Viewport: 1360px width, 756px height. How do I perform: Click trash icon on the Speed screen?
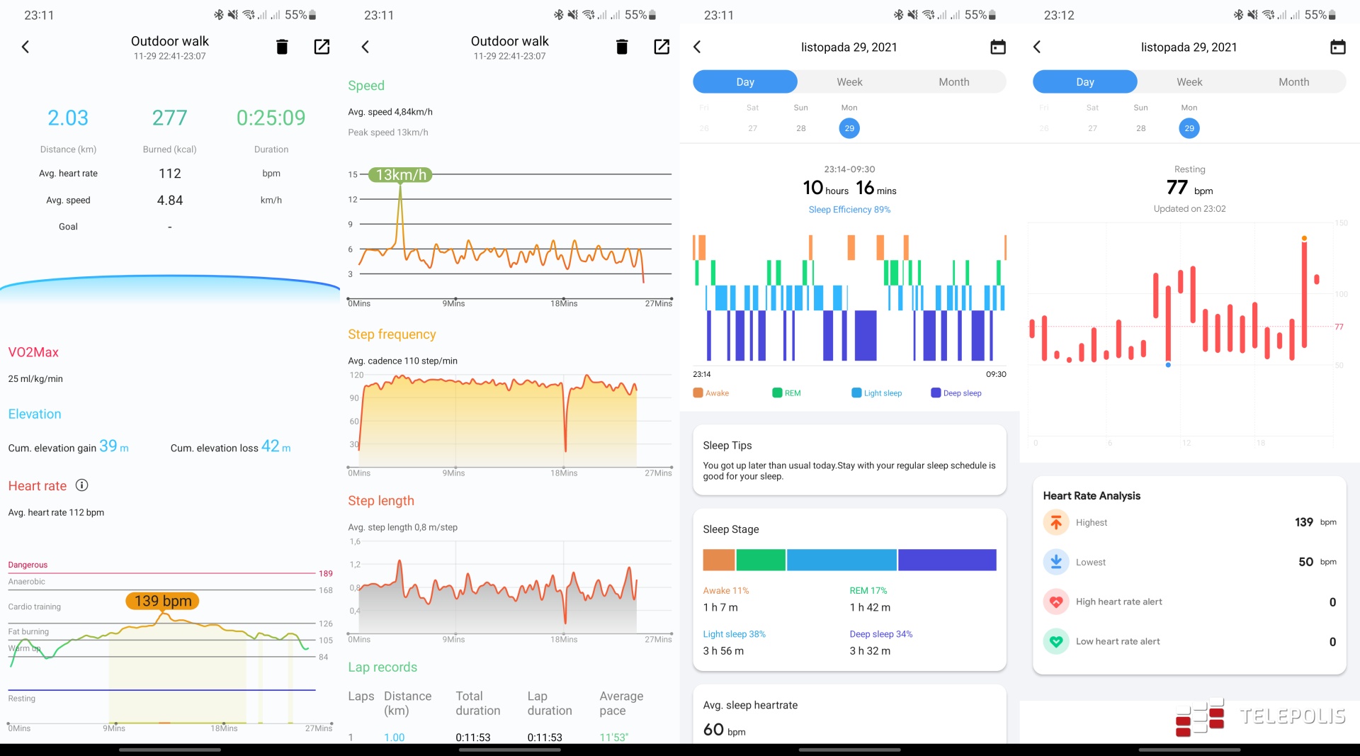point(622,47)
